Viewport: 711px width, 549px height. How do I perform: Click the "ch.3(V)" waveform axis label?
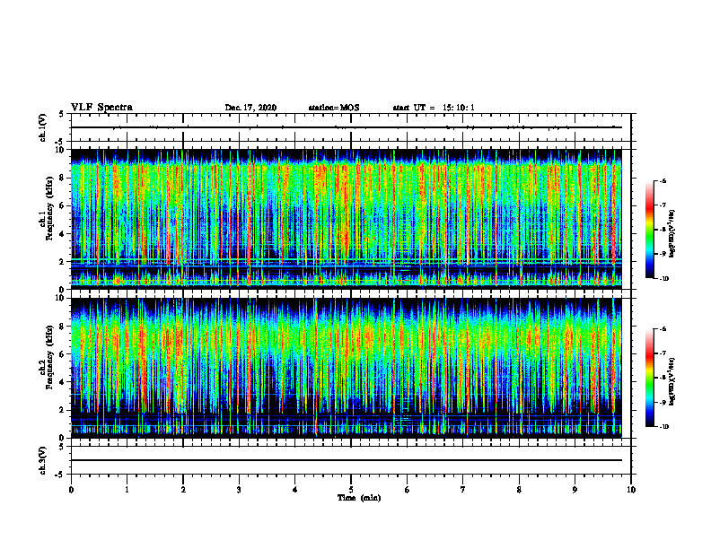pos(43,460)
